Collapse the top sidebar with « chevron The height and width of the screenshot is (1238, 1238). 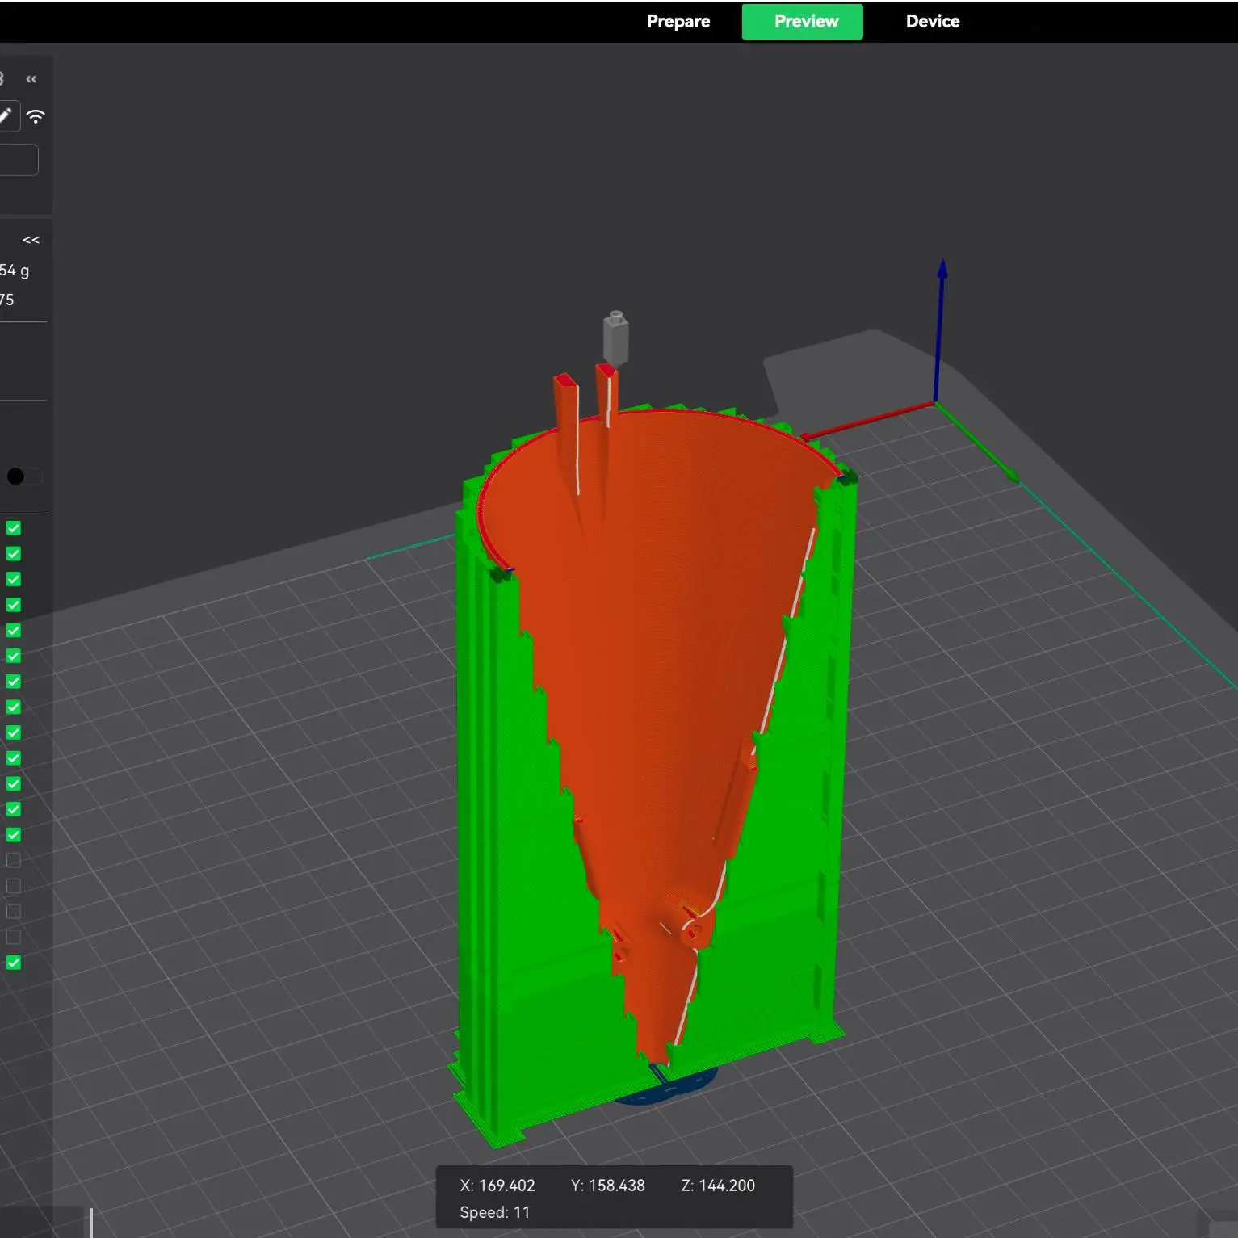[31, 79]
